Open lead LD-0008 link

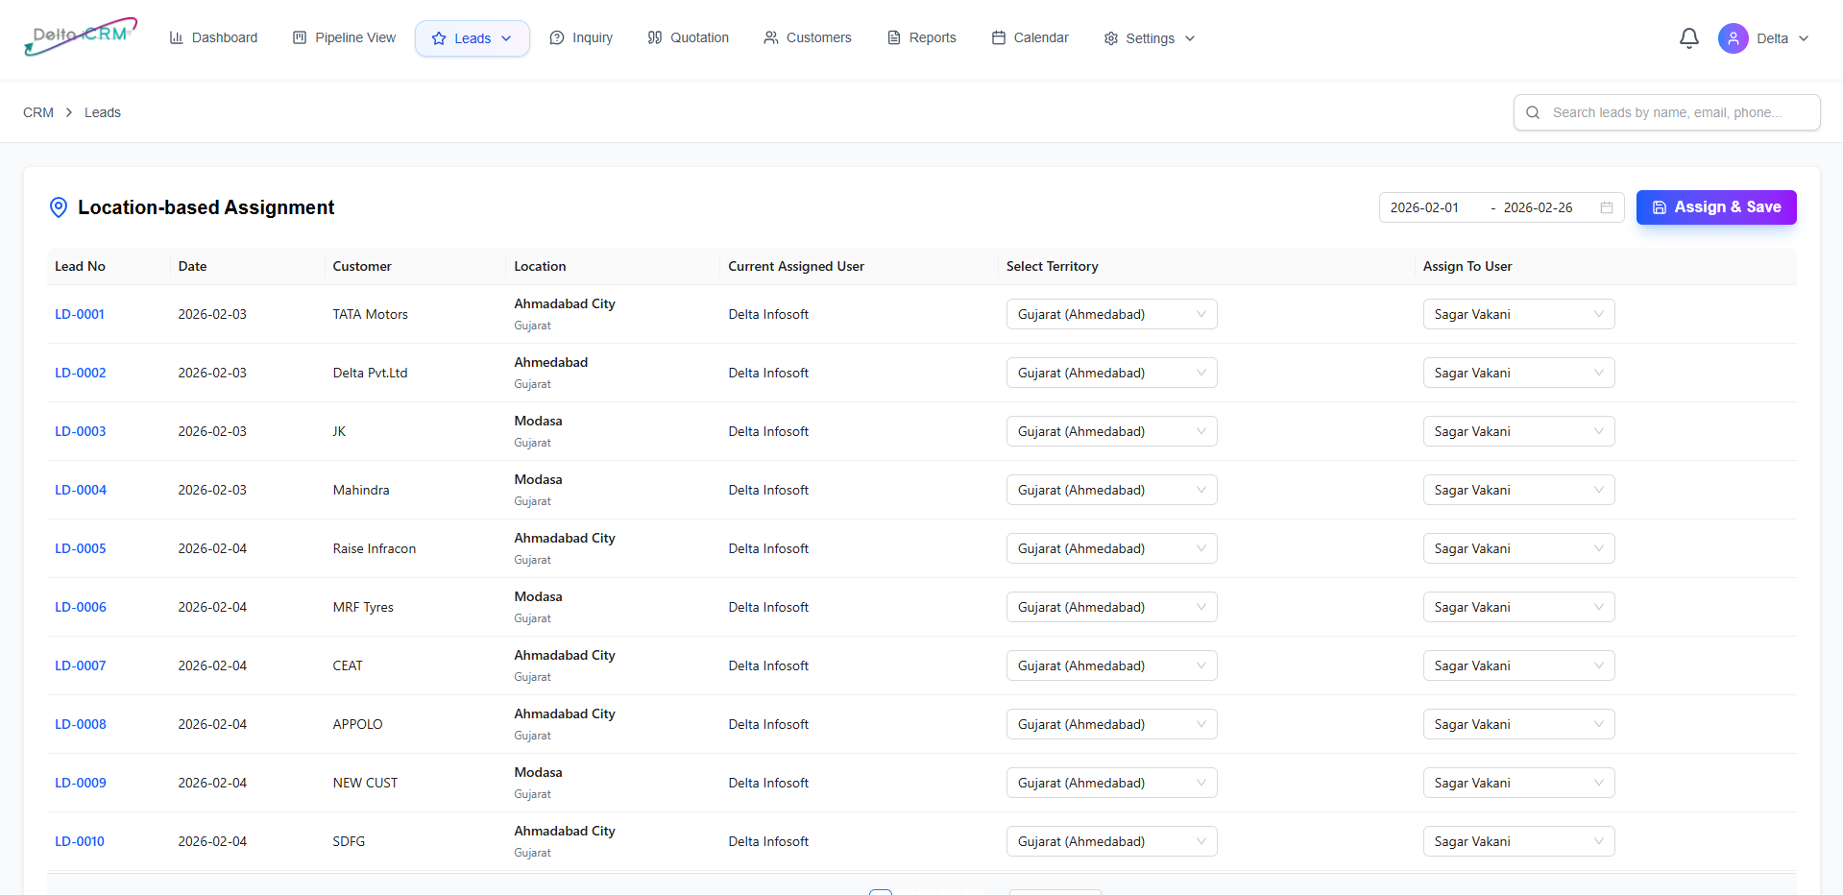[81, 724]
